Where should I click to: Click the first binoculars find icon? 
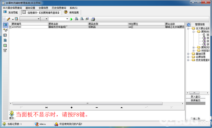[77, 19]
